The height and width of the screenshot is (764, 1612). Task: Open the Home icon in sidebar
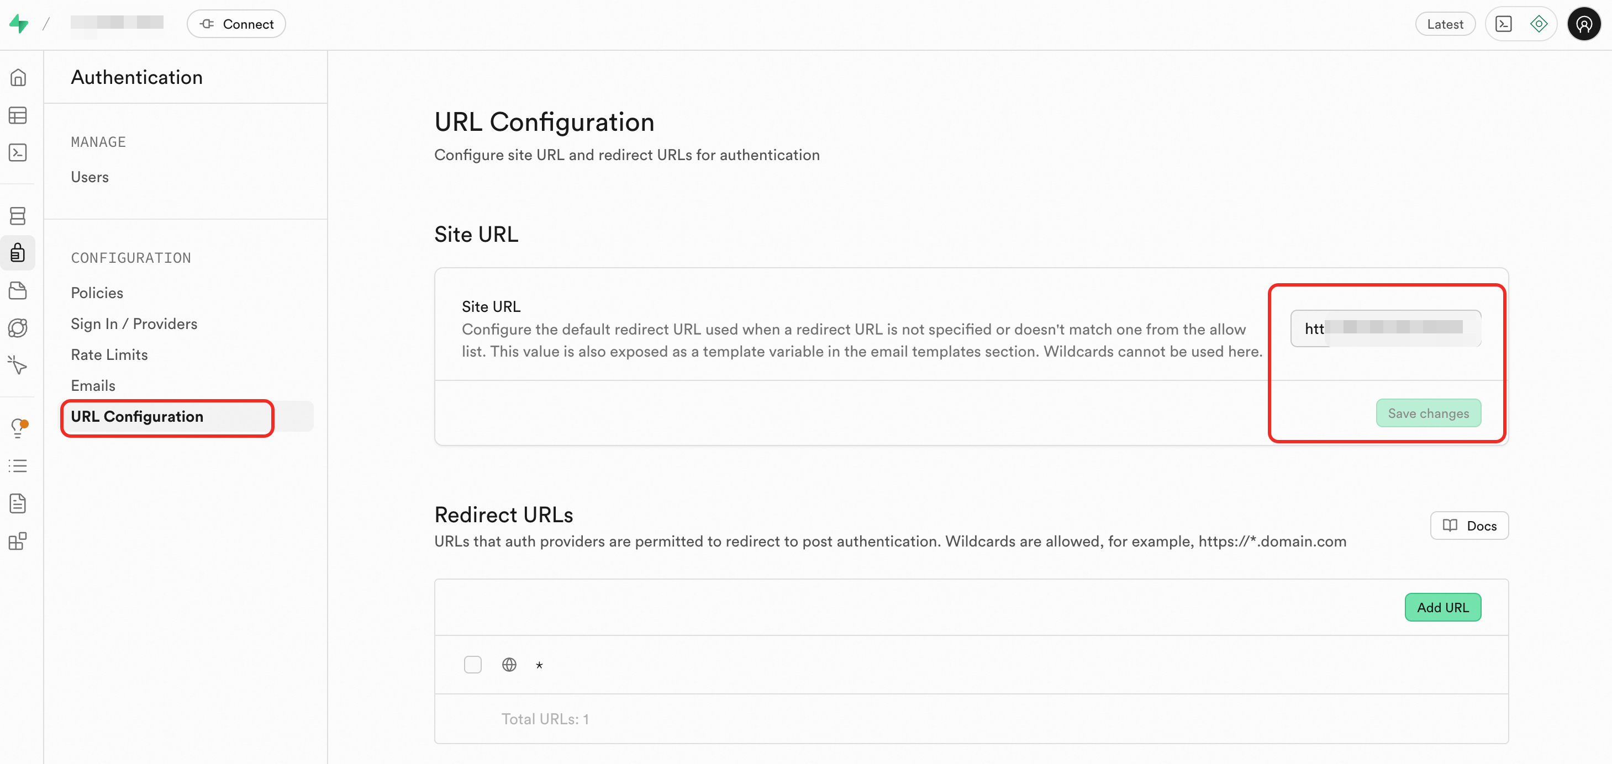click(18, 77)
